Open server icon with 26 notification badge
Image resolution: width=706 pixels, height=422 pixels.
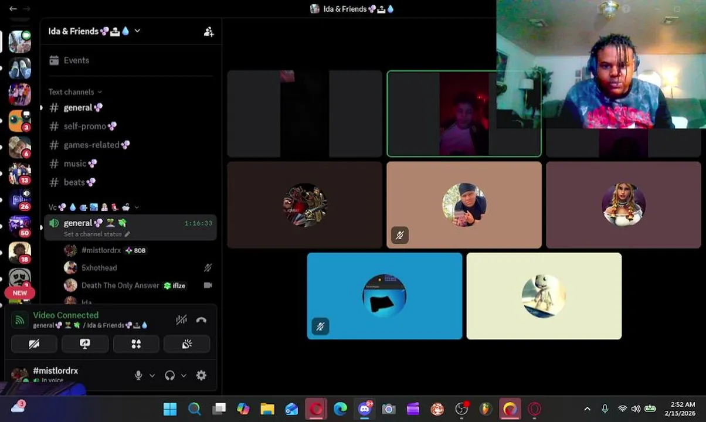click(19, 200)
